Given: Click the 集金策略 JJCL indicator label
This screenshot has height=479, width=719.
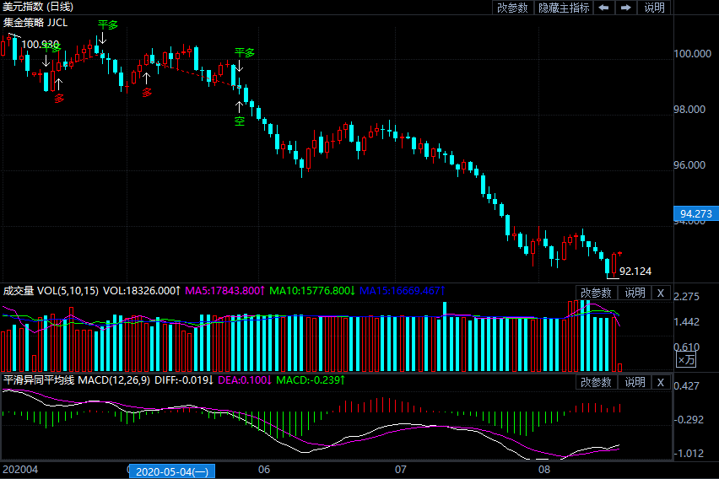Looking at the screenshot, I should tap(37, 21).
